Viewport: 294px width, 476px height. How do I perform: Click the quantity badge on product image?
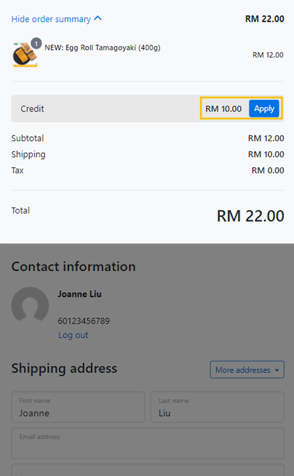click(x=36, y=44)
